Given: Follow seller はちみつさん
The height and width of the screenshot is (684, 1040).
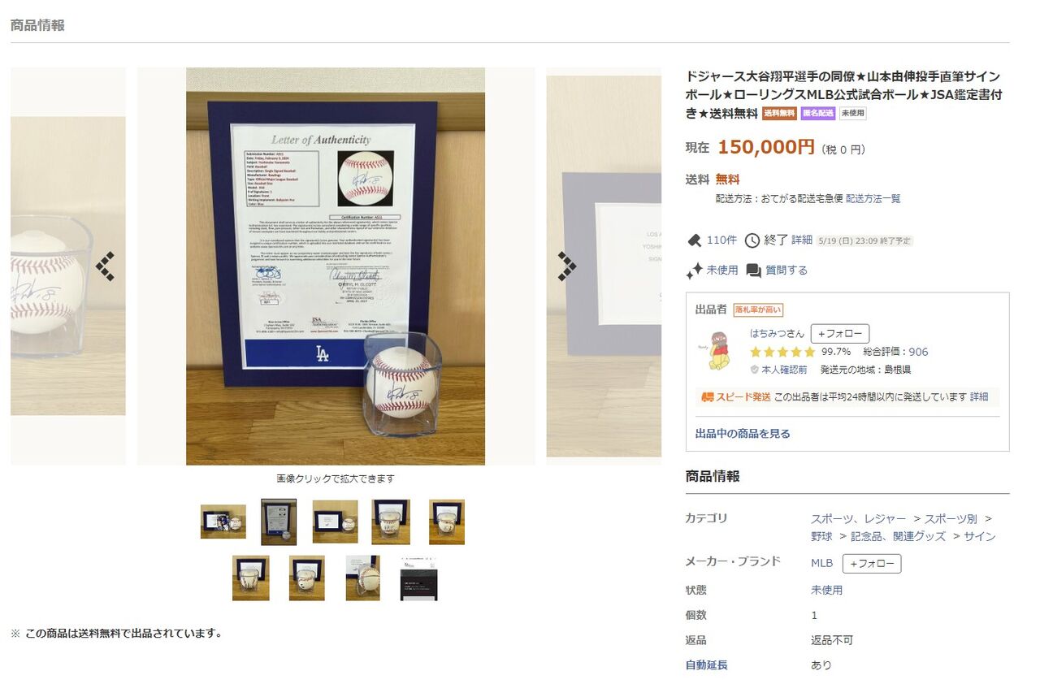Looking at the screenshot, I should [839, 334].
